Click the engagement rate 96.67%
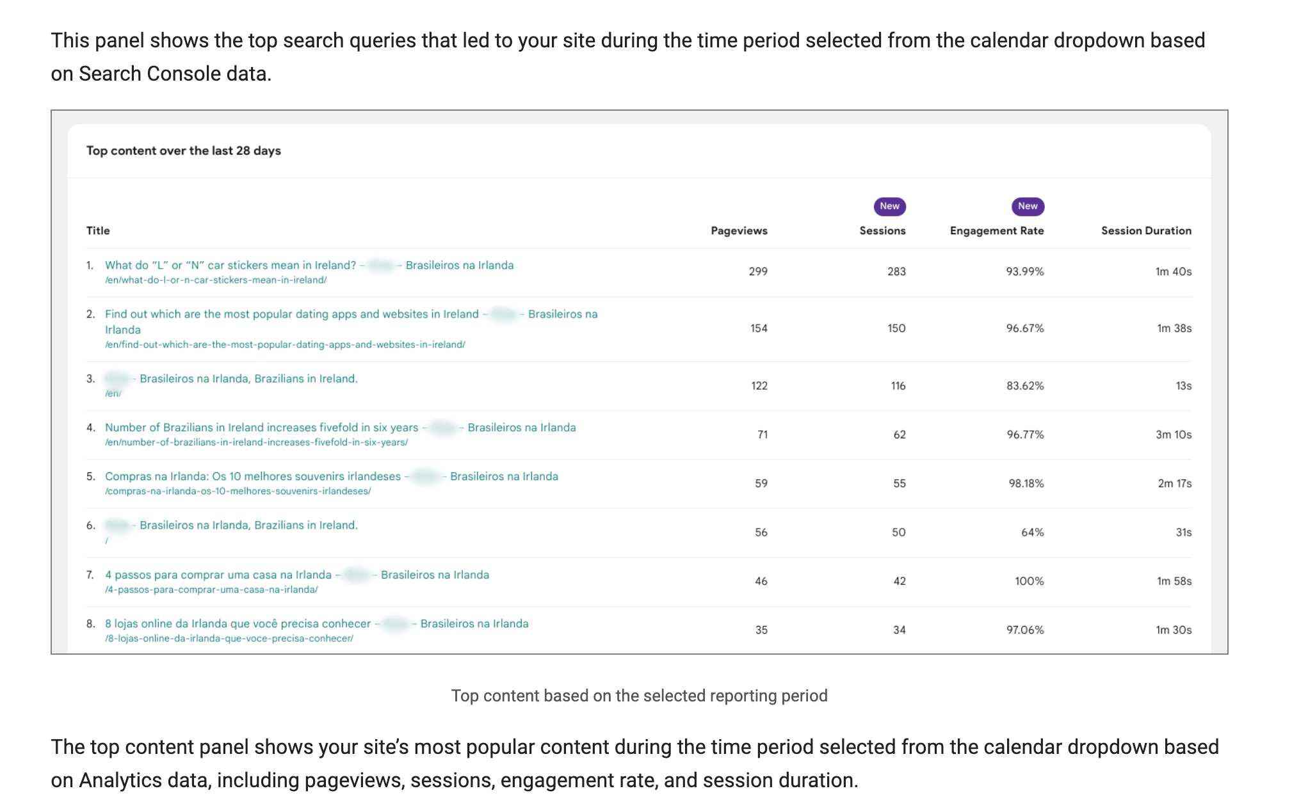 (x=1025, y=328)
